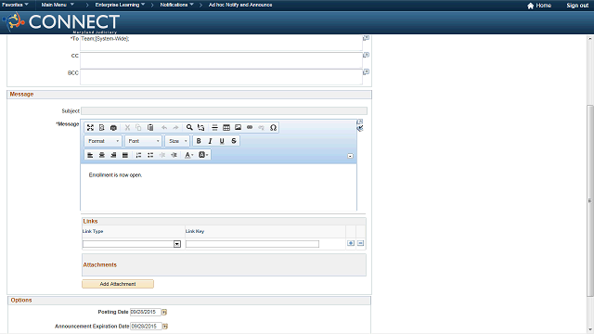The image size is (594, 334).
Task: Toggle underline formatting
Action: [222, 141]
